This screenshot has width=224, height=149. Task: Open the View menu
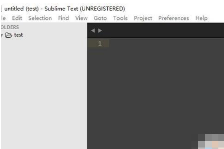click(x=81, y=18)
